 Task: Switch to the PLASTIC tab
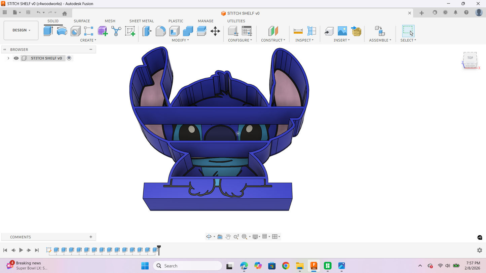pos(176,21)
